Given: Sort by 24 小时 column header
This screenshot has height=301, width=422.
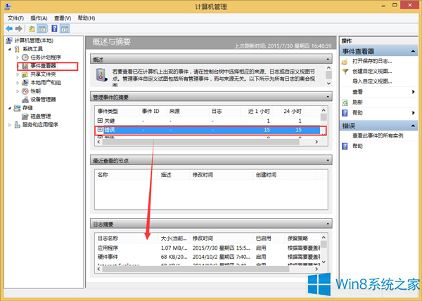Looking at the screenshot, I should point(293,111).
